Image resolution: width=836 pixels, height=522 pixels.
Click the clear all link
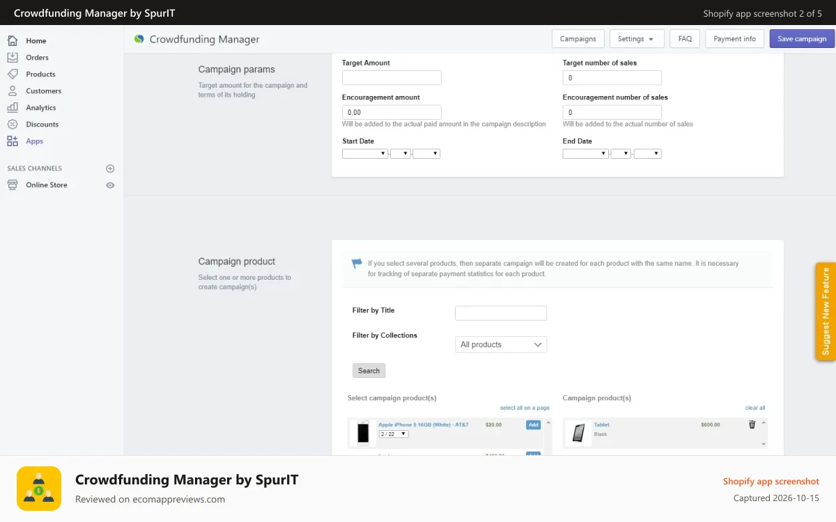tap(755, 408)
